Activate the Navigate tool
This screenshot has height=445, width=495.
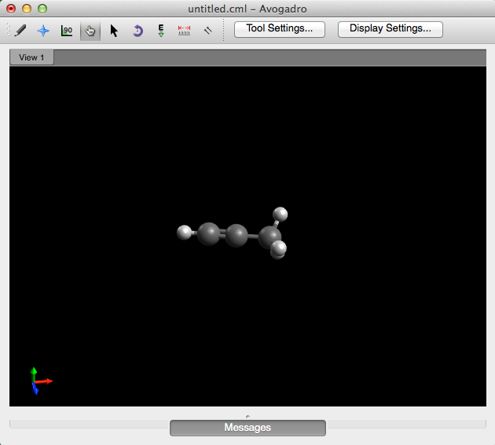pyautogui.click(x=43, y=31)
